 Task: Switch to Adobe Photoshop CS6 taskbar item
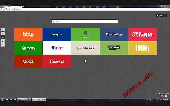tap(24, 99)
